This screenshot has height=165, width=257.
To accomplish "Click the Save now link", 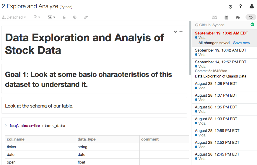I will tap(241, 43).
